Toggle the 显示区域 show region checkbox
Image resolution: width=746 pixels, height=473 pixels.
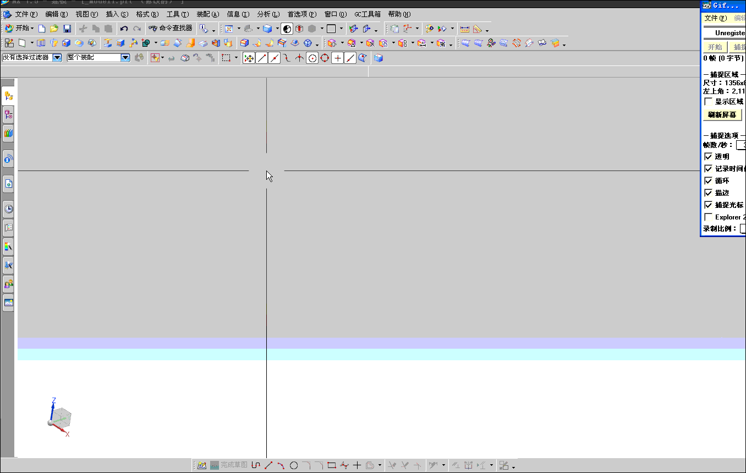click(x=708, y=102)
